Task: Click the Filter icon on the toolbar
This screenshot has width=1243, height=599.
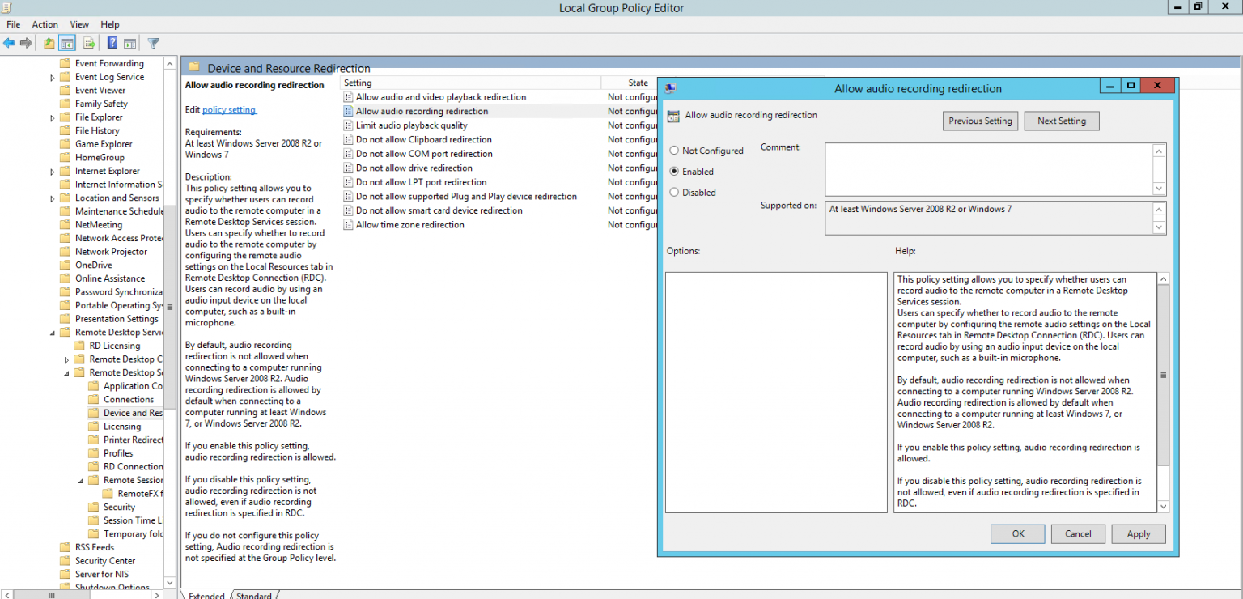Action: pos(153,43)
